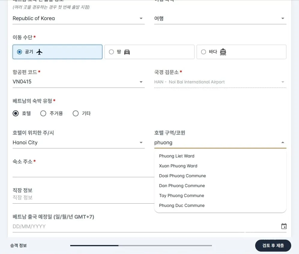The height and width of the screenshot is (254, 299).
Task: Open the 여행 travel purpose dropdown
Action: click(x=220, y=19)
